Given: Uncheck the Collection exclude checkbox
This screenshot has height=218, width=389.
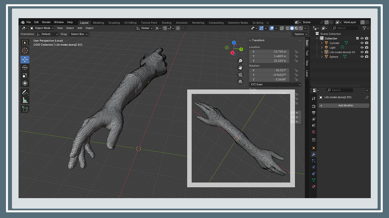Looking at the screenshot, I should (x=357, y=38).
